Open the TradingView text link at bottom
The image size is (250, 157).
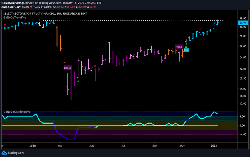tap(16, 153)
